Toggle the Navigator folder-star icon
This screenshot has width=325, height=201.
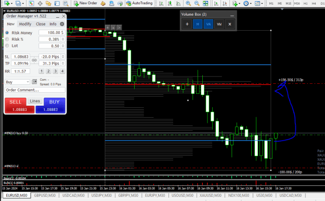click(x=48, y=3)
